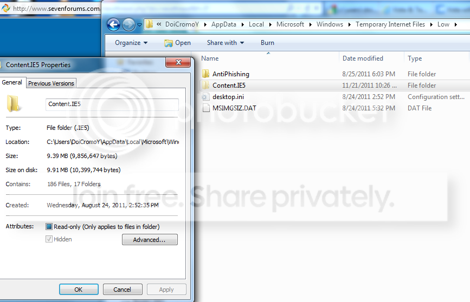
Task: Click the folder name field Content.IE5
Action: coord(112,104)
